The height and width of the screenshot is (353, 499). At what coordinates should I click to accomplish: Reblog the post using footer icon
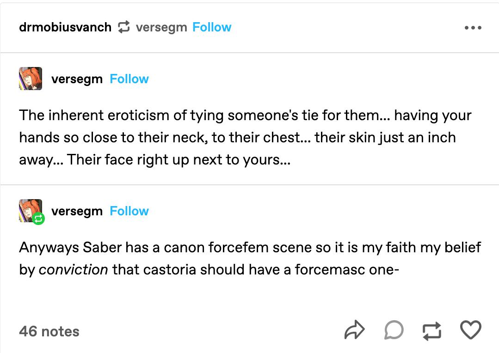pyautogui.click(x=432, y=330)
